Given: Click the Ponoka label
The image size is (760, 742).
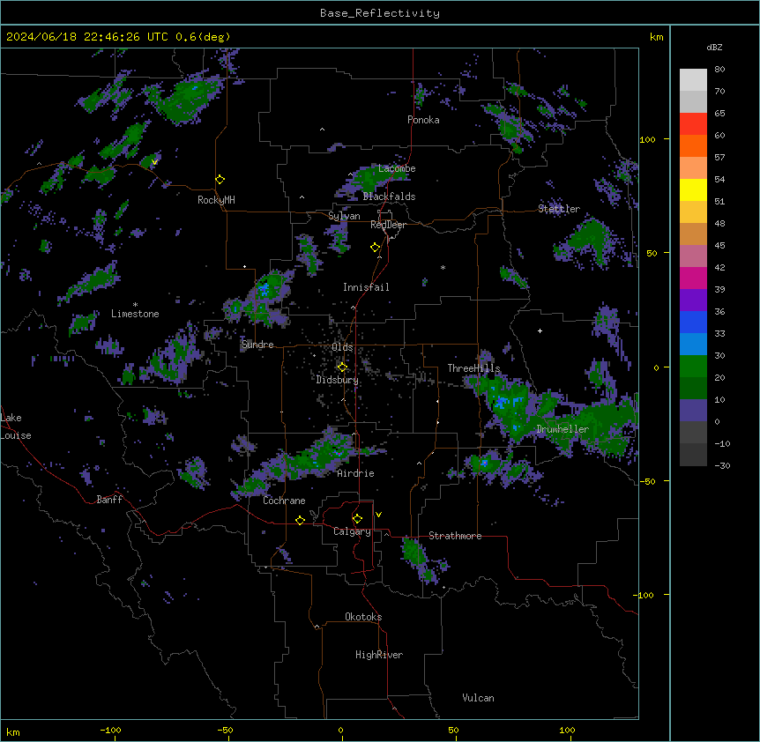Looking at the screenshot, I should [x=423, y=120].
